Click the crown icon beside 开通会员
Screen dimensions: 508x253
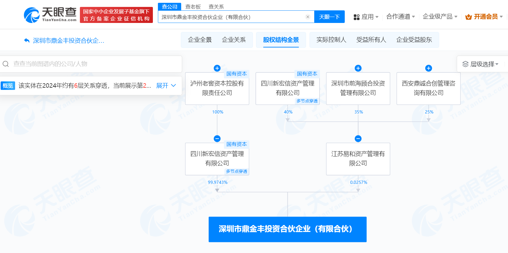point(468,17)
